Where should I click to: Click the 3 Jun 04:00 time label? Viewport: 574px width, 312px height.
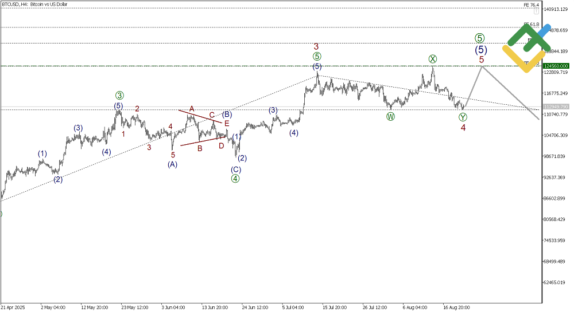pyautogui.click(x=173, y=307)
